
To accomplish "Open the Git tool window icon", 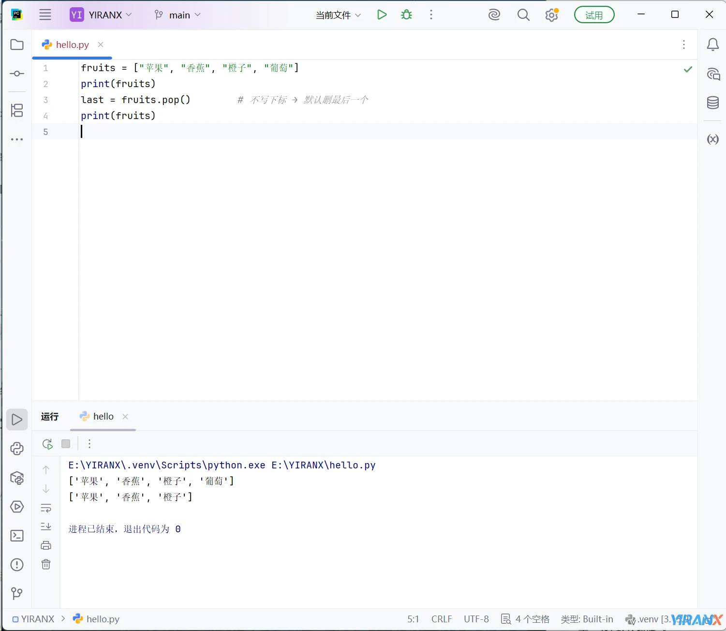I will (17, 593).
